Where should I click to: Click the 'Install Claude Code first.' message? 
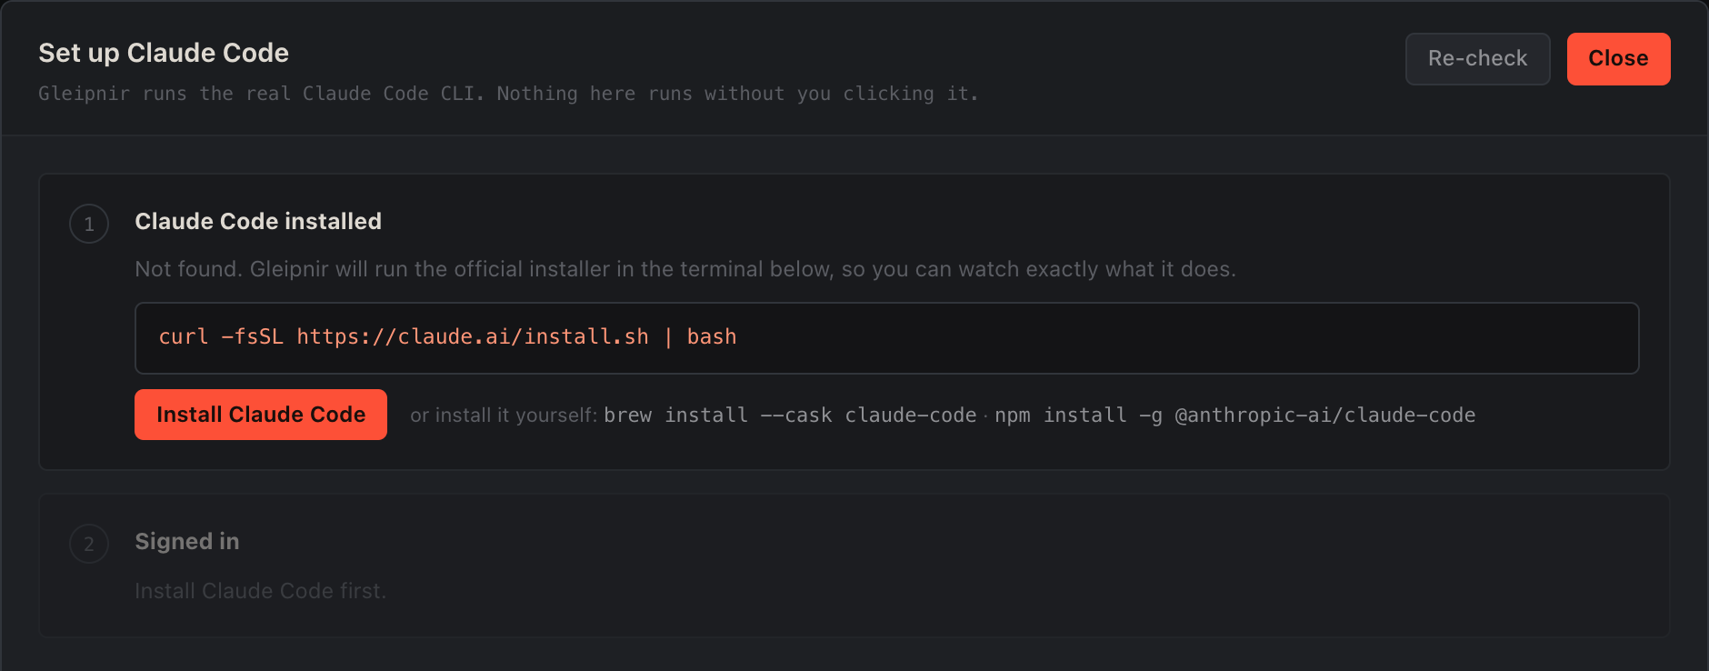[x=261, y=591]
